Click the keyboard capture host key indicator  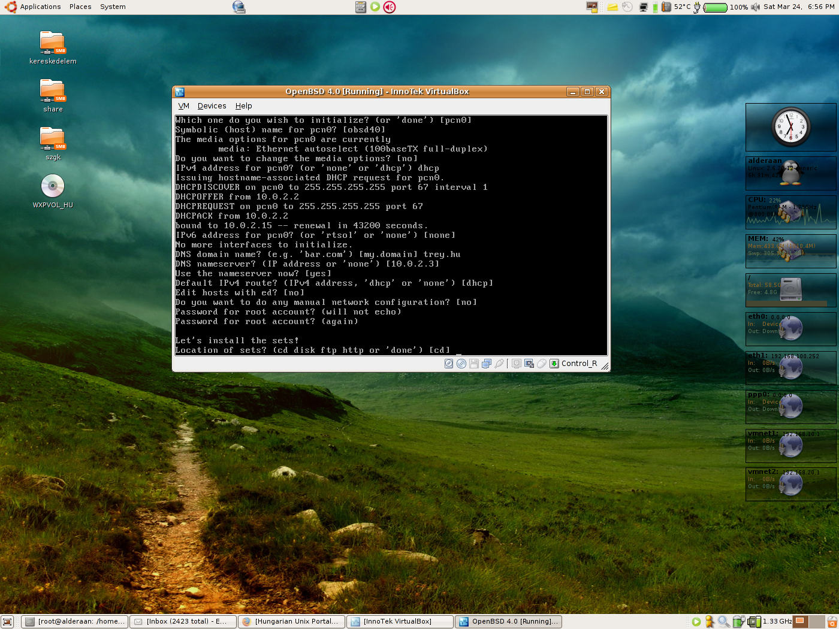[554, 364]
